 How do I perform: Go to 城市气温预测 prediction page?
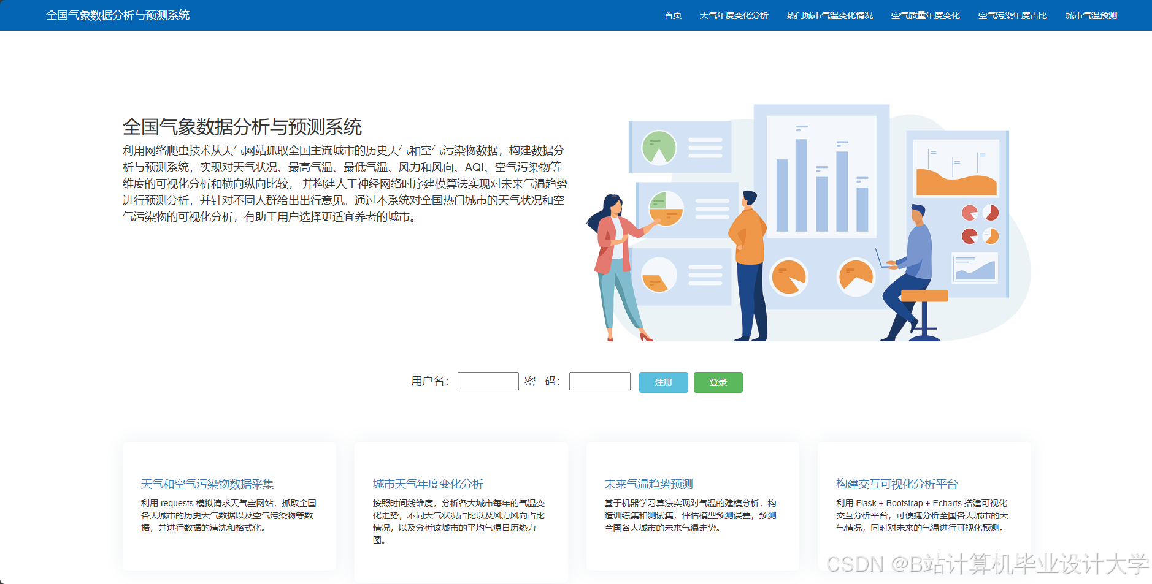pyautogui.click(x=1092, y=15)
